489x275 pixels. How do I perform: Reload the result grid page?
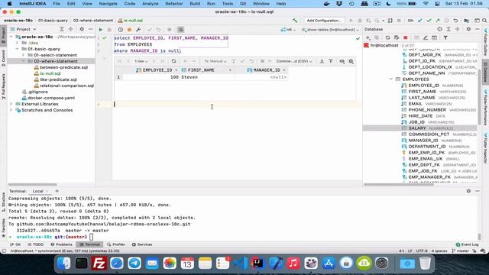[x=173, y=61]
